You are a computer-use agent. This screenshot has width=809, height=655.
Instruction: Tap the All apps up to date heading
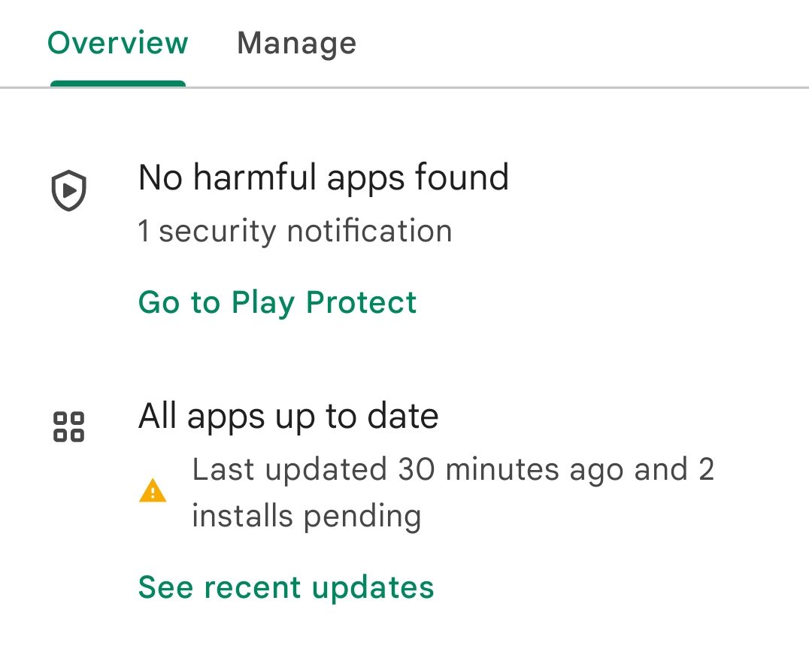pos(288,416)
